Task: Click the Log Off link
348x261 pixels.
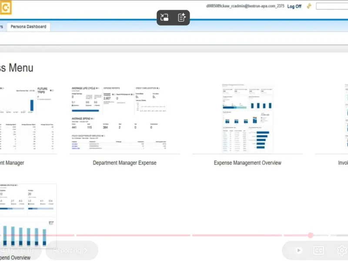Action: (x=294, y=7)
